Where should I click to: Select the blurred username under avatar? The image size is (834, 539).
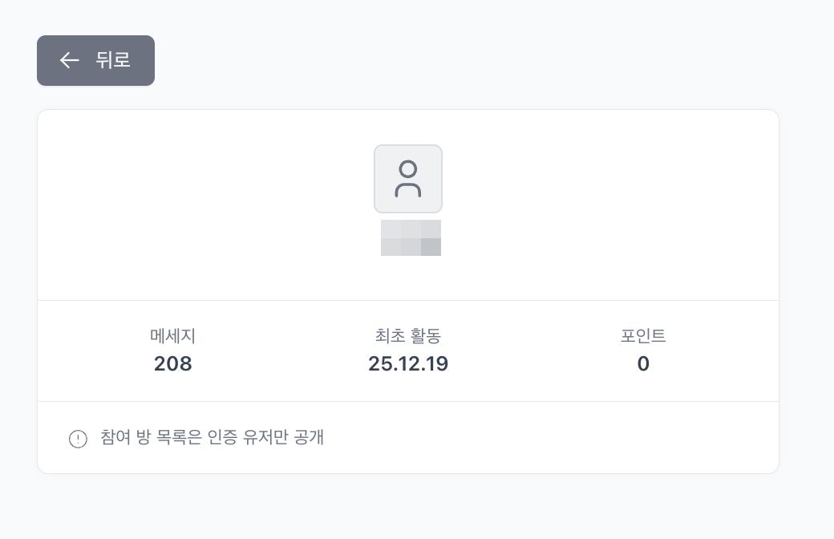[x=411, y=237]
